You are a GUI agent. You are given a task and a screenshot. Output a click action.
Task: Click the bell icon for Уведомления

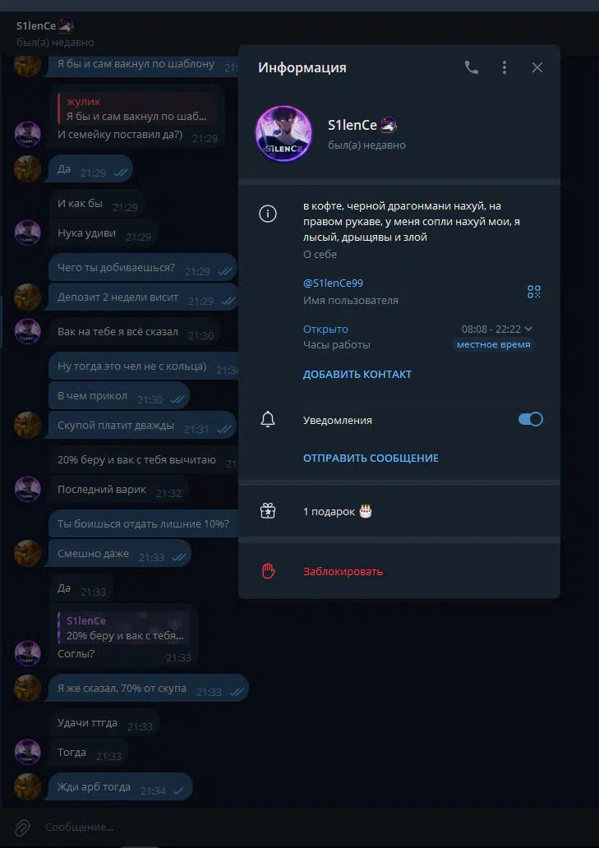tap(268, 420)
